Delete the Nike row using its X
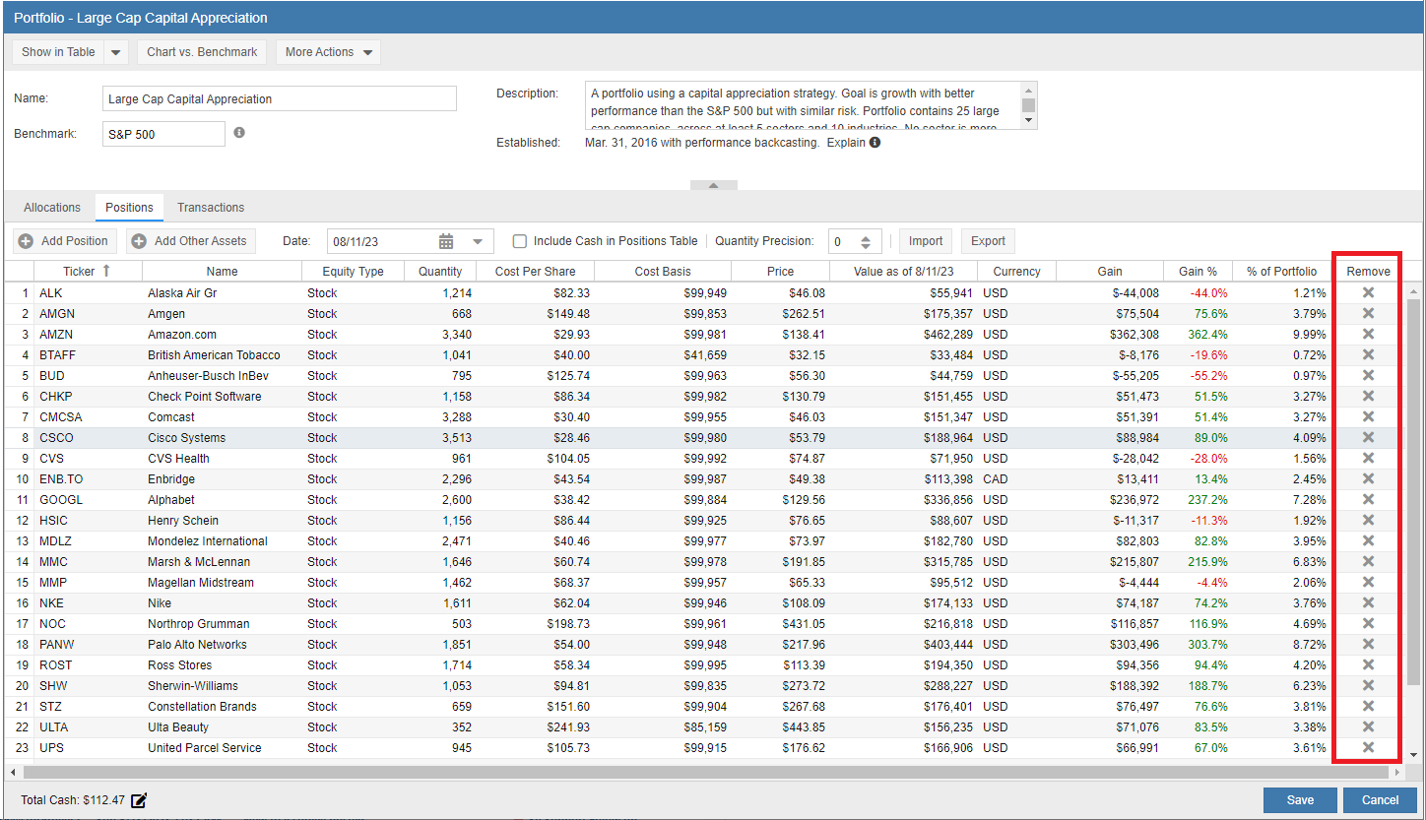 tap(1367, 602)
